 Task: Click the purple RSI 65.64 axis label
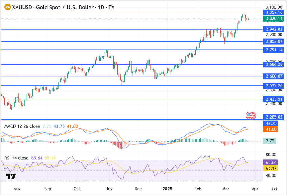270,162
